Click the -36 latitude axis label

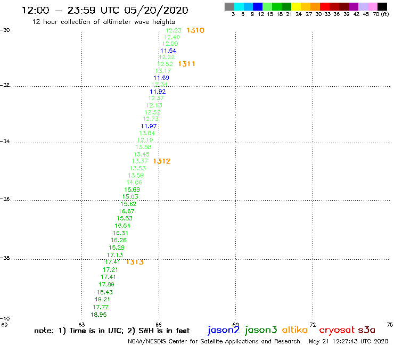(5, 199)
